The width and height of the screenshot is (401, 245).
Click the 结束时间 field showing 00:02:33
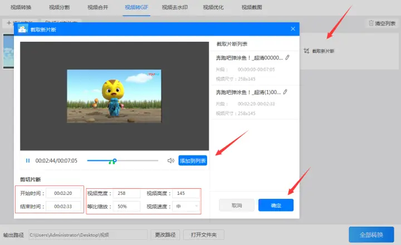pyautogui.click(x=63, y=207)
